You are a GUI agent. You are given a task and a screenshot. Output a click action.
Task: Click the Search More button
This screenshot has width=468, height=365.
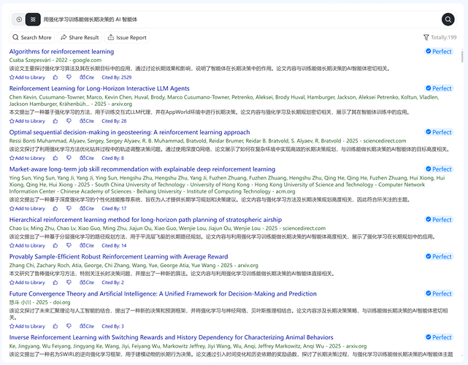pos(32,37)
